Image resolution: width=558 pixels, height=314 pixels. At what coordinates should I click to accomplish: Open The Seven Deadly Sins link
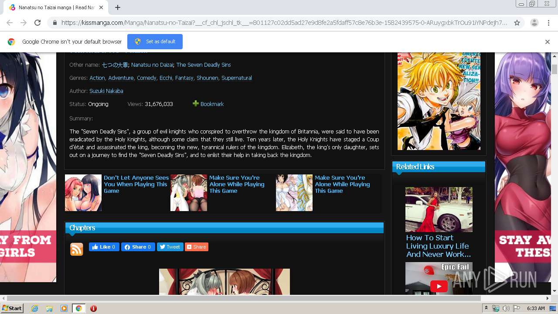tap(204, 65)
